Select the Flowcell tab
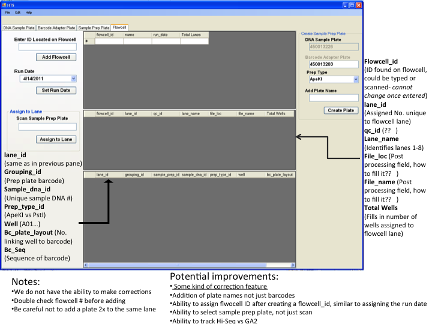432x324 pixels. click(119, 27)
